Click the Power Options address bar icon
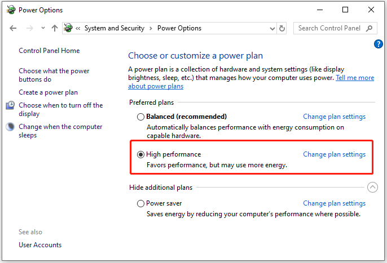The width and height of the screenshot is (387, 263). tap(68, 28)
